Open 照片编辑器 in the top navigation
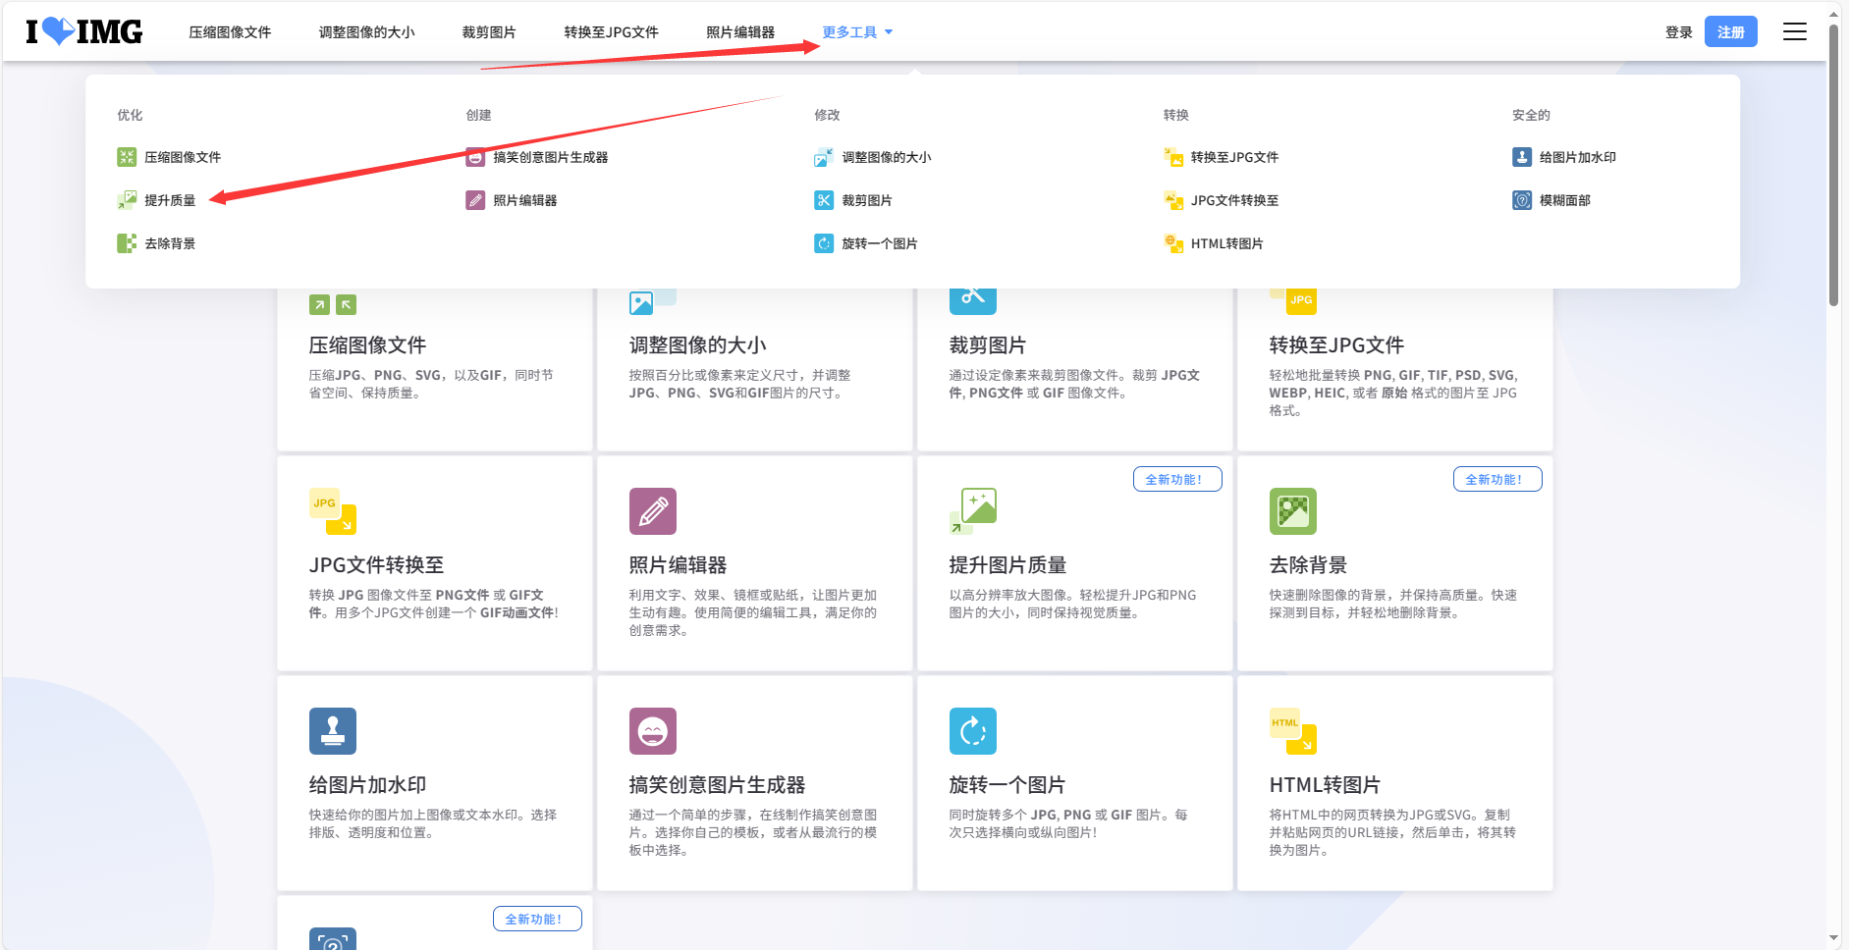 (740, 32)
